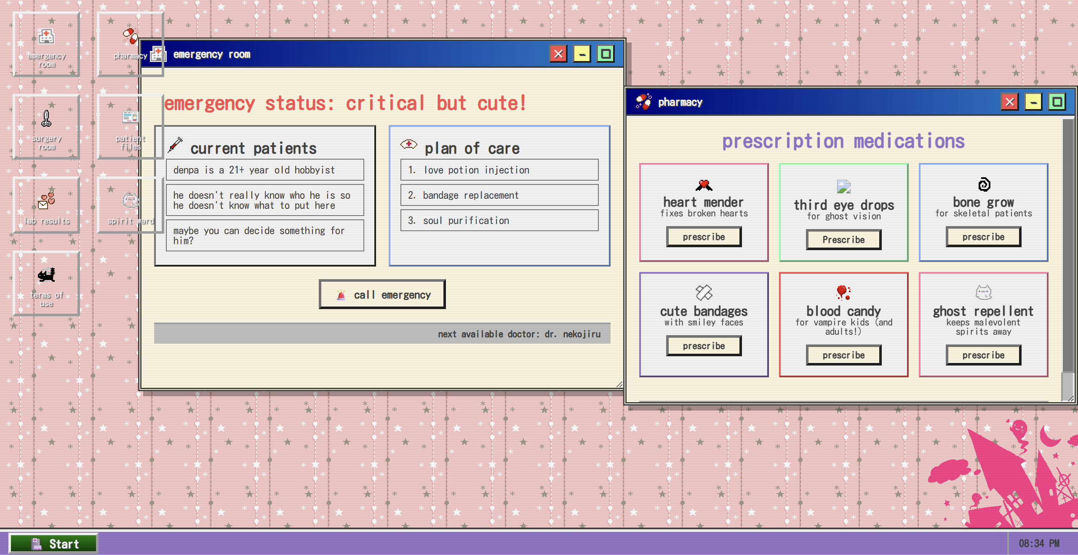Prescribe third eye drops
This screenshot has width=1078, height=555.
(x=843, y=240)
